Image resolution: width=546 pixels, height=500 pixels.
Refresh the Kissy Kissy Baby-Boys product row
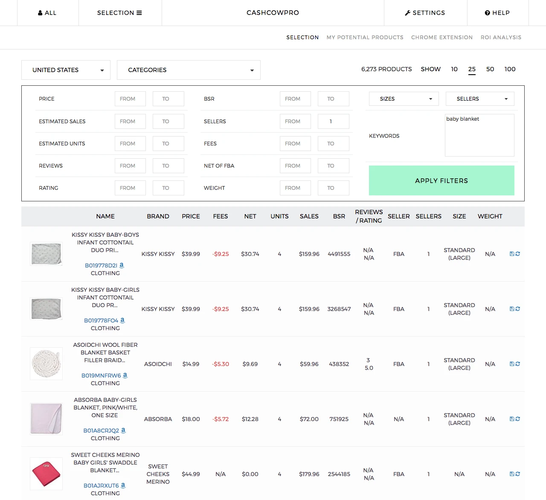tap(518, 254)
